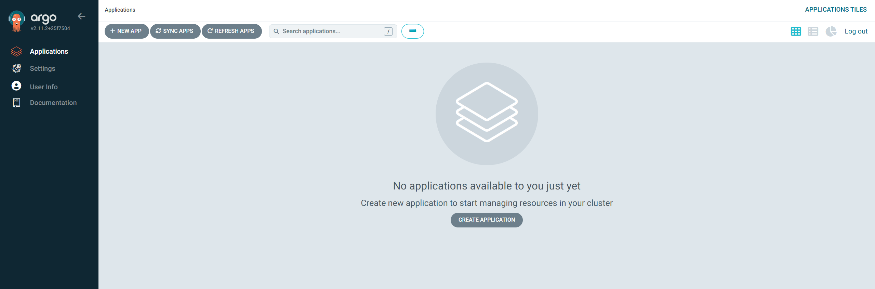Switch to the tiles grid view

[x=796, y=31]
